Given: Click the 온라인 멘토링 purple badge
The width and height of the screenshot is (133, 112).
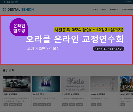Looking at the screenshot, I should [x=19, y=27].
